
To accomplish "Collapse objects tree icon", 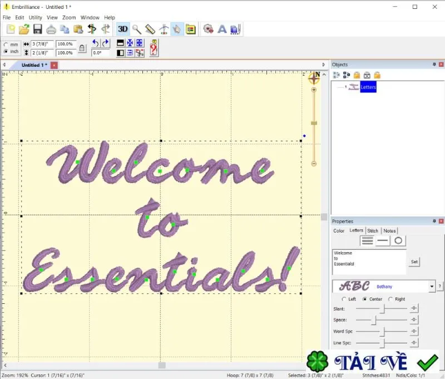I will click(x=347, y=75).
